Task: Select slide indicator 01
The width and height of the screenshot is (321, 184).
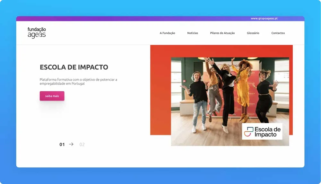Action: click(62, 145)
